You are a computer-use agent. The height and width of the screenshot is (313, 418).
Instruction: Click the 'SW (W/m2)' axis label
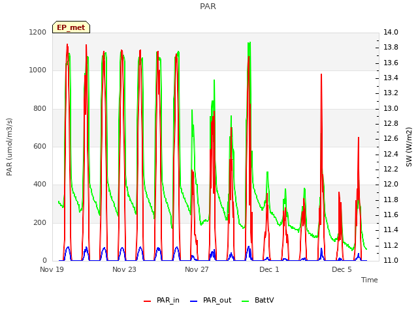point(409,147)
